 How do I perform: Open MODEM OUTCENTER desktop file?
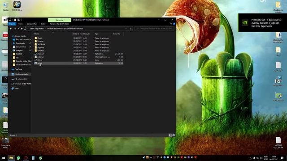pos(278,143)
